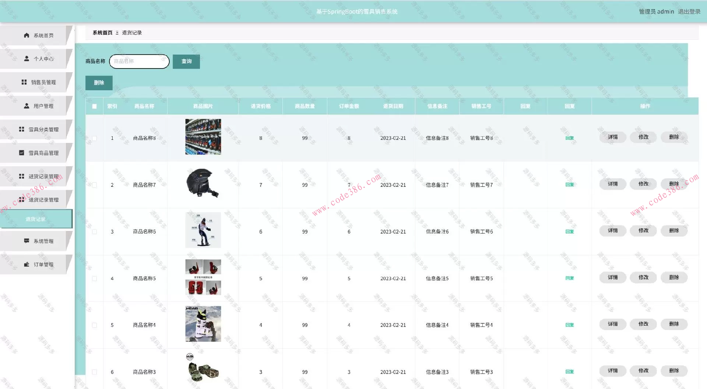Click the chart icon beside 雪具商品管理
The image size is (707, 389).
22,153
